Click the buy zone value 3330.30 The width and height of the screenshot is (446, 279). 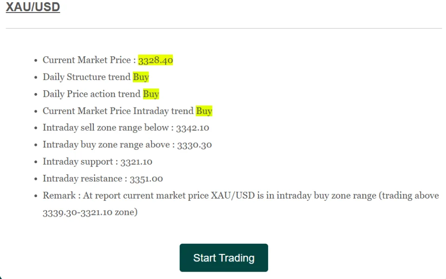194,145
